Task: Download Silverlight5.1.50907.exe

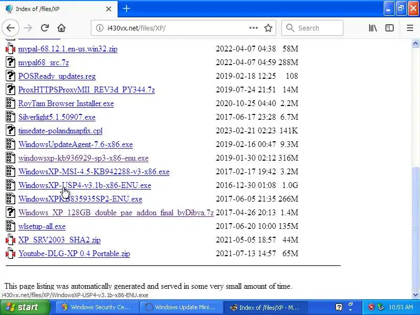Action: (x=57, y=117)
